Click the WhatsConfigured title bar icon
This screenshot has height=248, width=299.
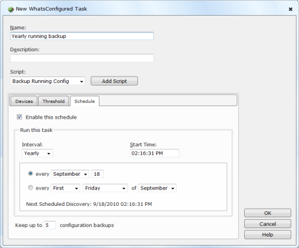[11, 9]
